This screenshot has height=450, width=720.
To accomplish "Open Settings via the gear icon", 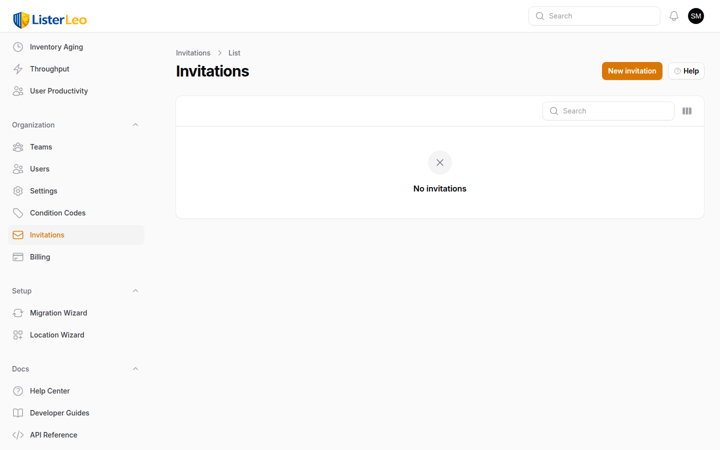I will 18,190.
